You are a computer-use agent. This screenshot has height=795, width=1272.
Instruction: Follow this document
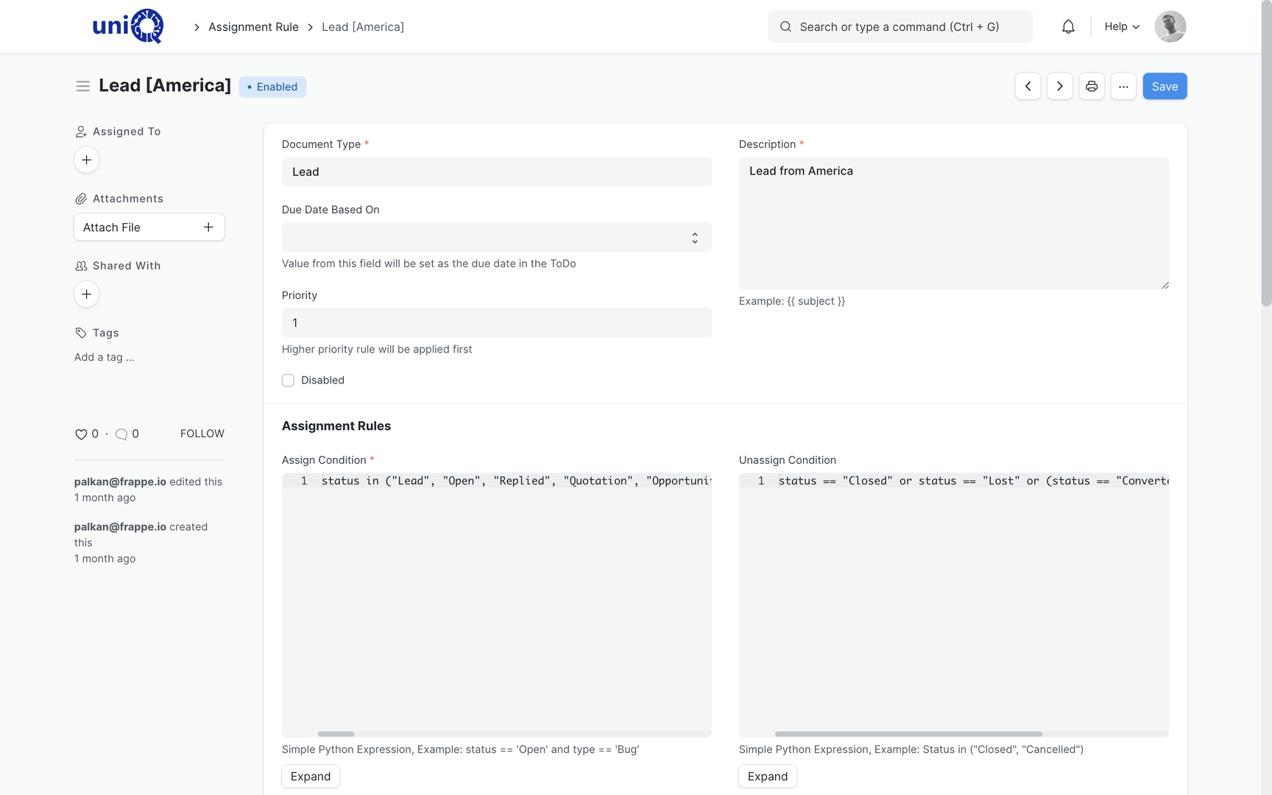[x=202, y=434]
